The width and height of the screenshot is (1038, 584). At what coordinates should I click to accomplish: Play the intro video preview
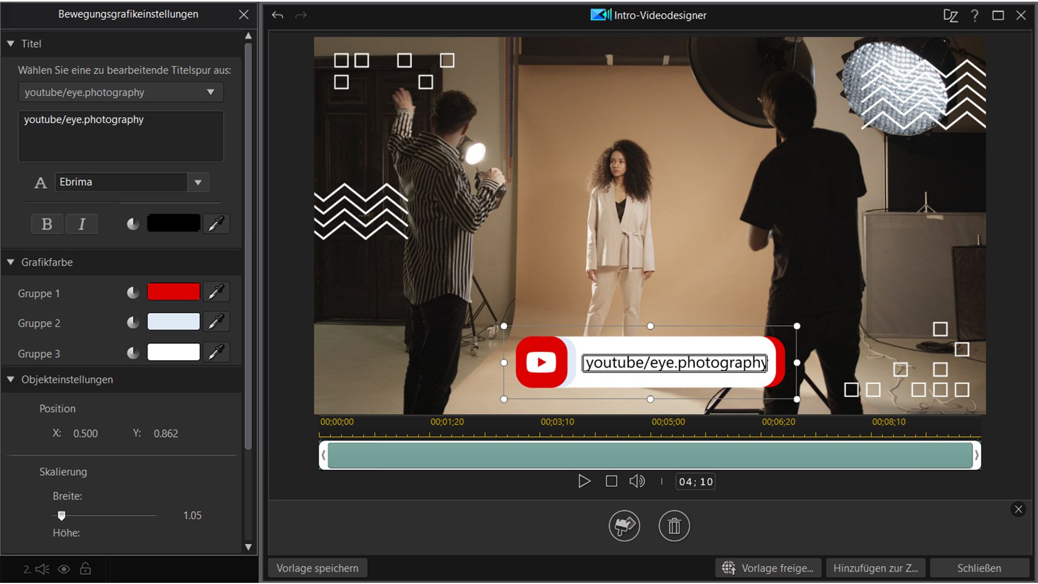click(584, 481)
